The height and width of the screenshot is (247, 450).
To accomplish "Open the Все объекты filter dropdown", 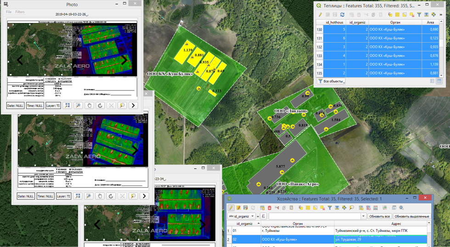I will point(332,81).
